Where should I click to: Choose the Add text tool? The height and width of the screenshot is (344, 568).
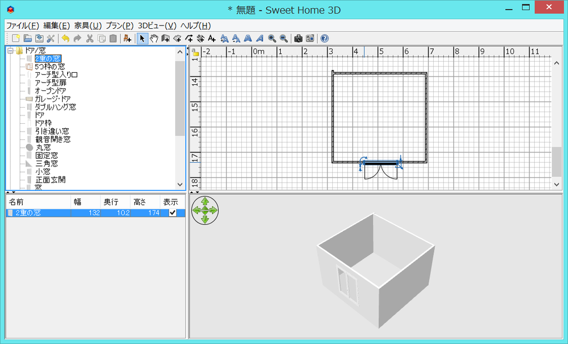tap(212, 38)
